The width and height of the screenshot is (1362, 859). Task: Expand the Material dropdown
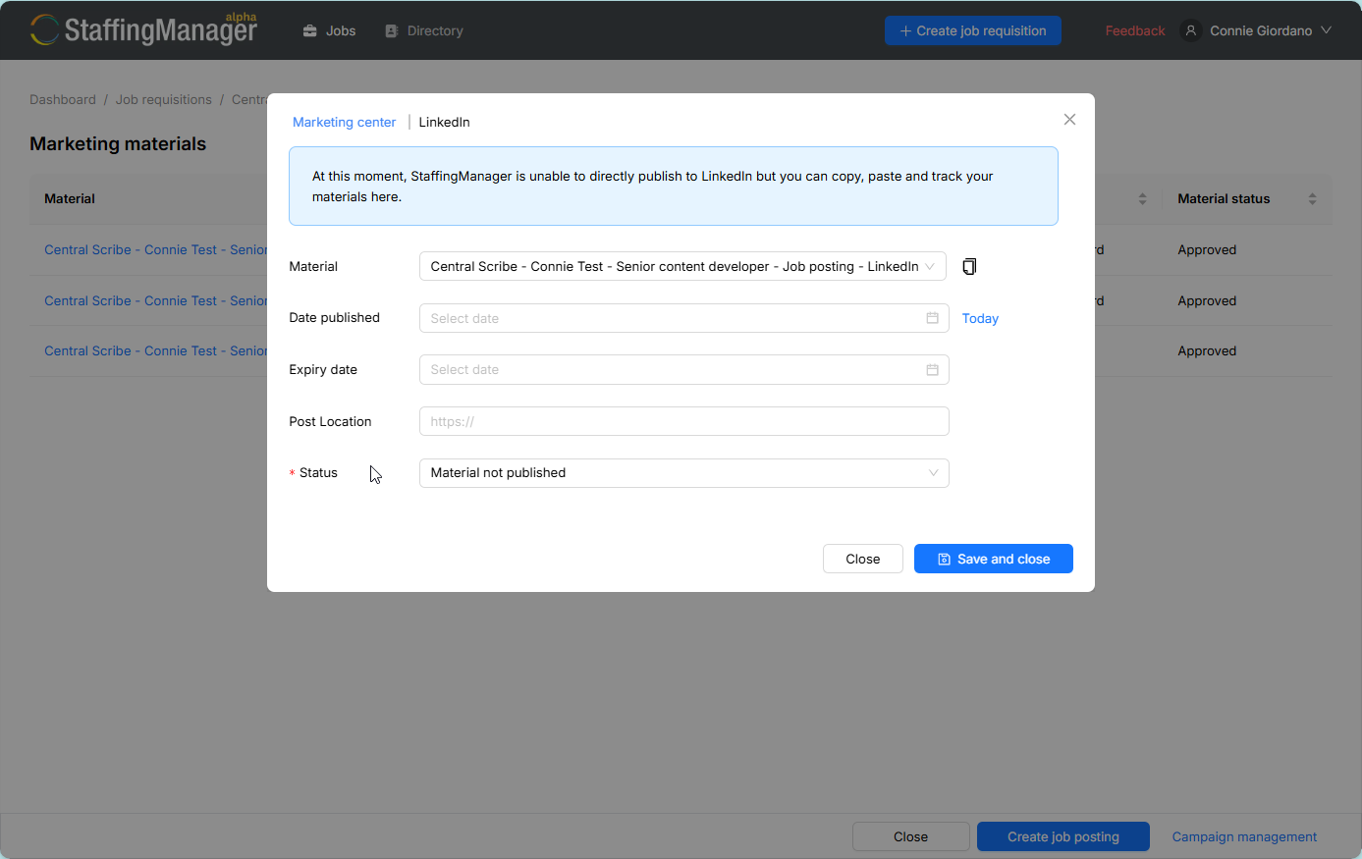[682, 266]
